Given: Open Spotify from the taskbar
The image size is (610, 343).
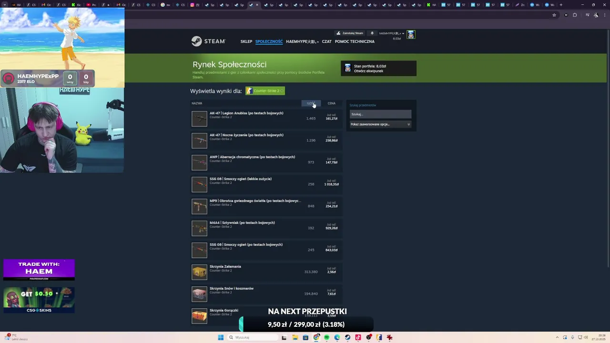Looking at the screenshot, I should click(x=326, y=337).
